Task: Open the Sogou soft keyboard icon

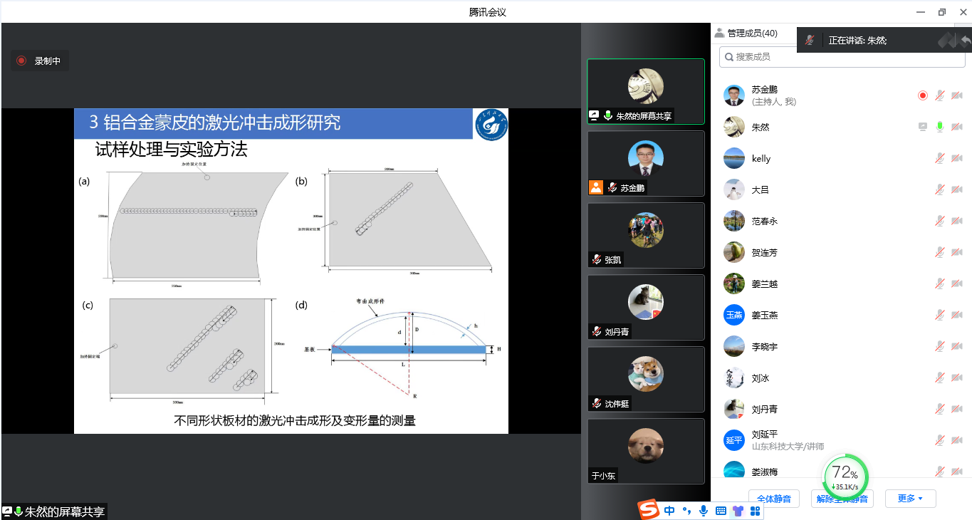Action: 721,511
